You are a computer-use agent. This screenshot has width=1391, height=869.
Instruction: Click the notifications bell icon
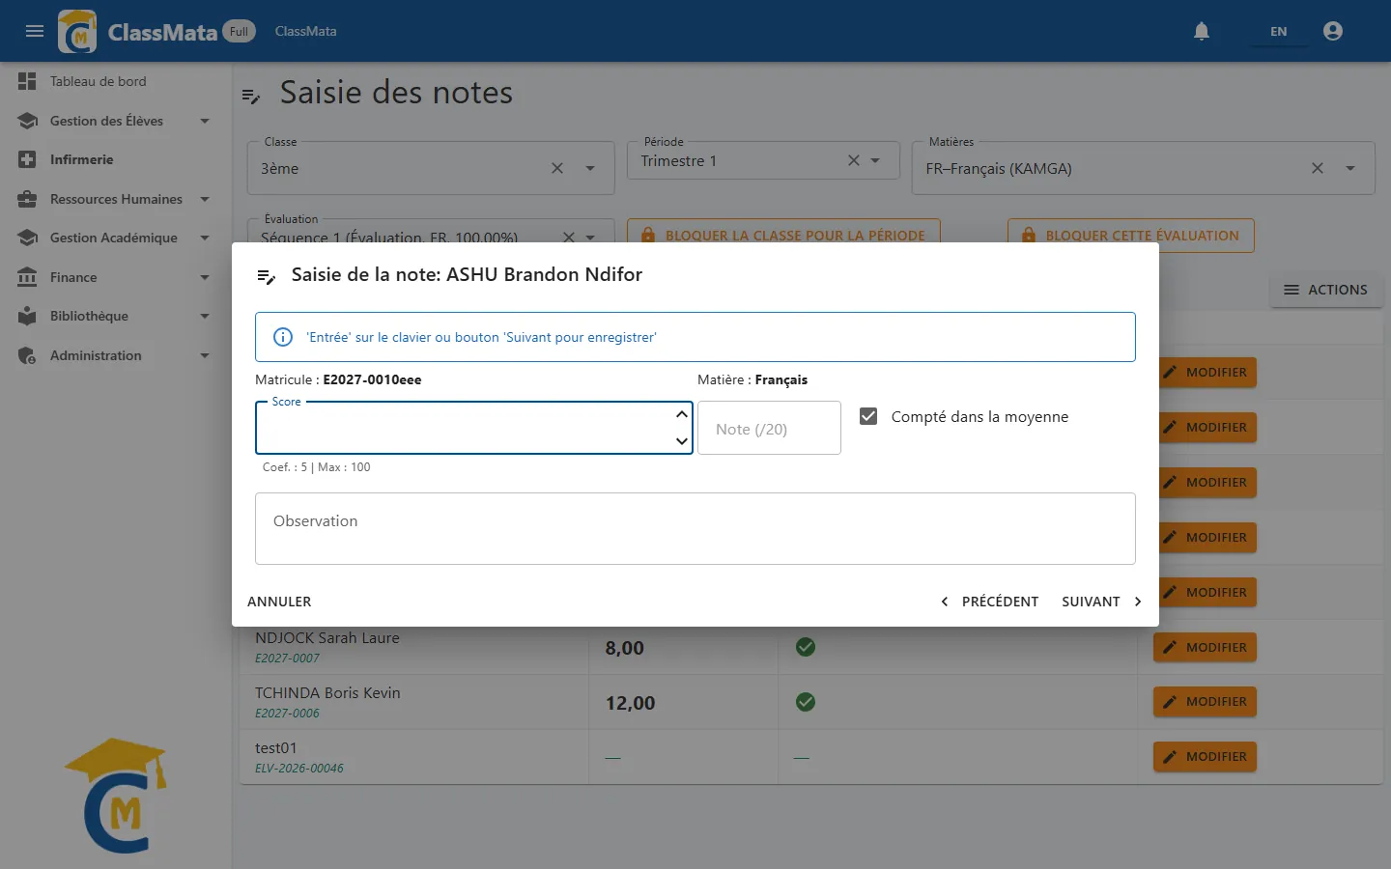point(1202,31)
